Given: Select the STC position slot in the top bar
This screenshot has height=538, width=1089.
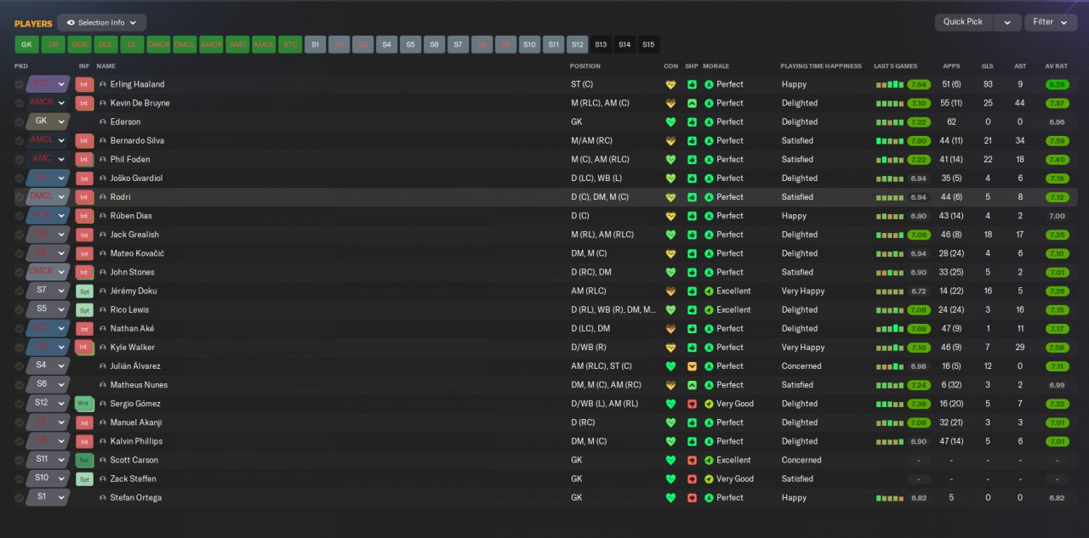Looking at the screenshot, I should pyautogui.click(x=290, y=44).
